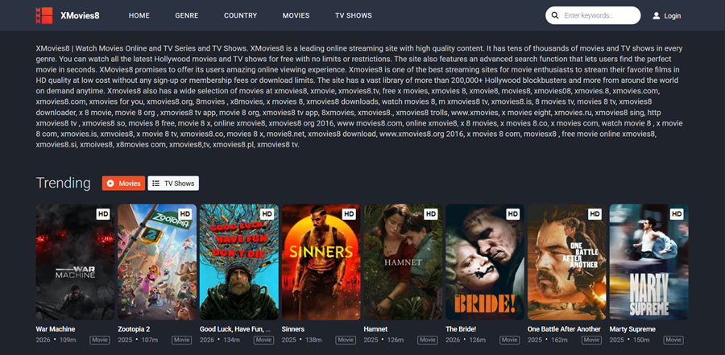
Task: Click HD badge on War Machine poster
Action: click(x=102, y=213)
